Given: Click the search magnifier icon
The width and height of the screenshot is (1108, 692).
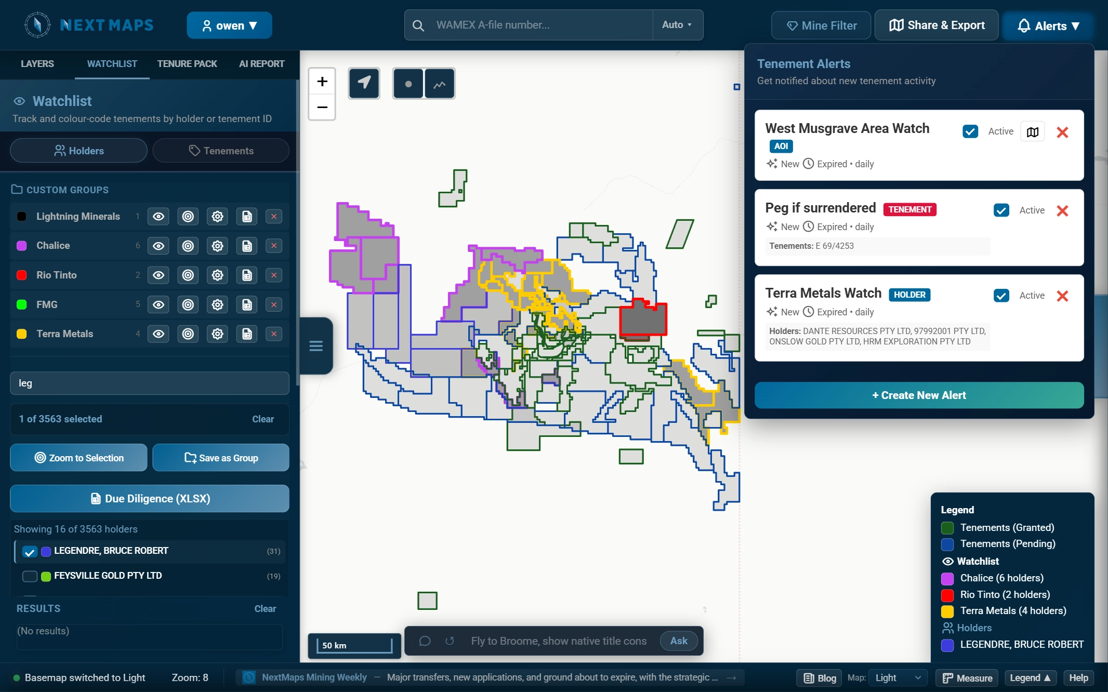Looking at the screenshot, I should point(418,25).
